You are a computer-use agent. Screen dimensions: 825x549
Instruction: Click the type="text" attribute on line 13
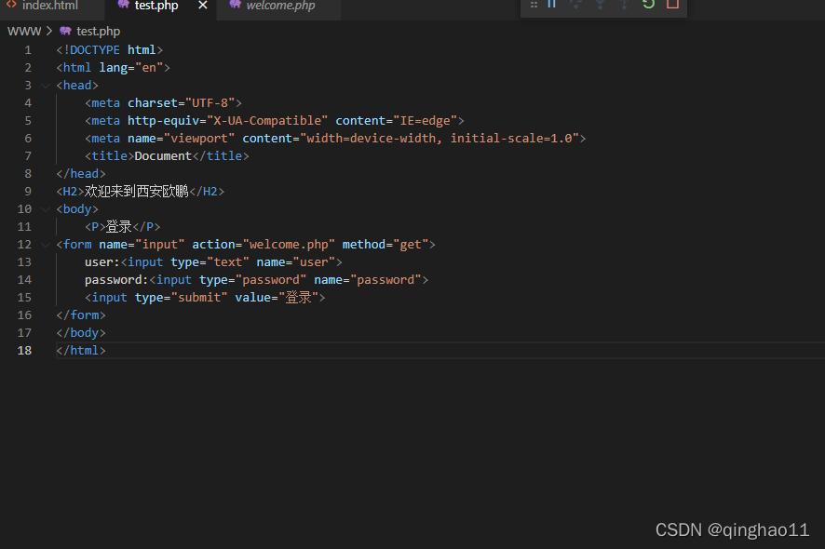pyautogui.click(x=210, y=261)
